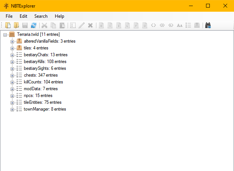
Task: Minimize the NBTExplorer window
Action: pyautogui.click(x=191, y=6)
